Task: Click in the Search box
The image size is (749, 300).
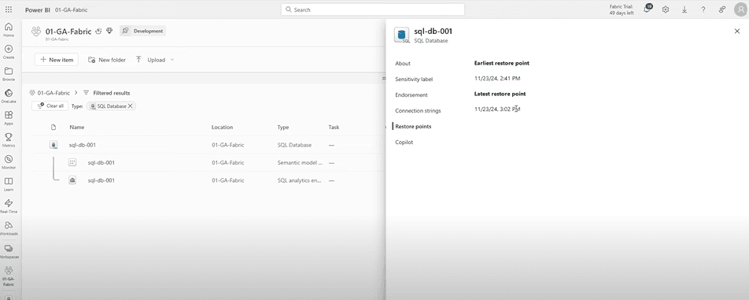Action: coord(373,9)
